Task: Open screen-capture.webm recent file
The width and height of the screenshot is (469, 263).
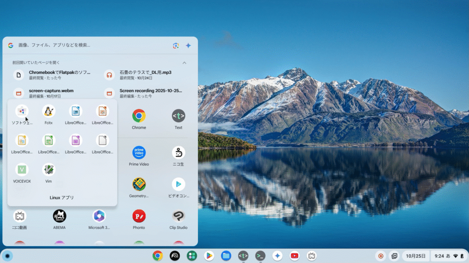Action: (x=51, y=93)
